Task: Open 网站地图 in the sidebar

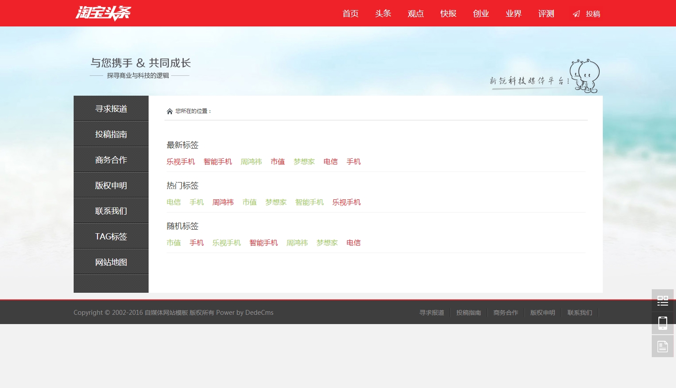Action: coord(111,262)
